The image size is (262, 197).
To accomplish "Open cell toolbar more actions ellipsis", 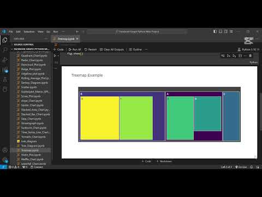I will click(246, 56).
